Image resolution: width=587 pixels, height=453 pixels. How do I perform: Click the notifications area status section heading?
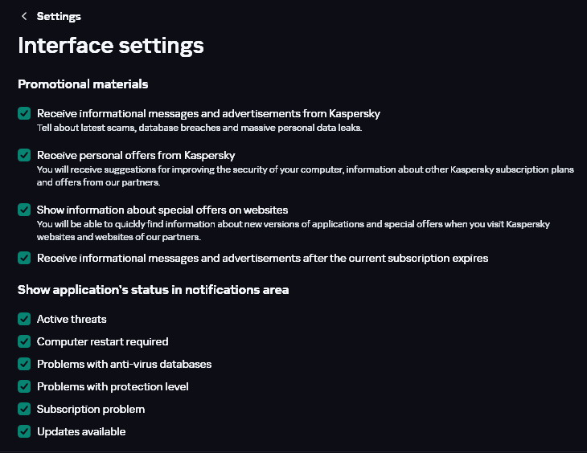coord(153,289)
